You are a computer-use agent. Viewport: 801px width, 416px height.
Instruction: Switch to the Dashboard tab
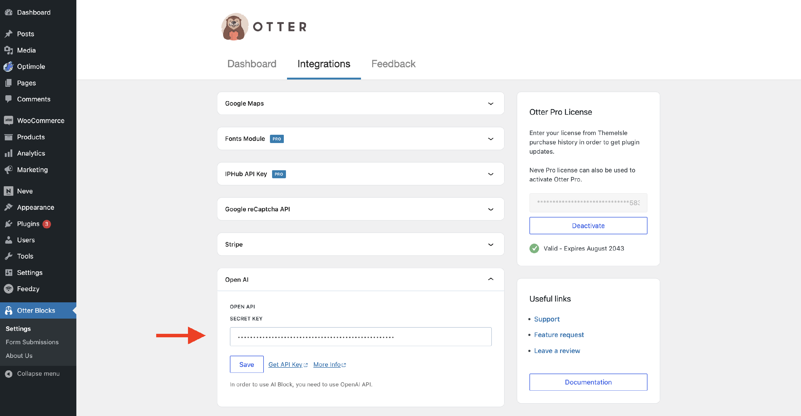click(252, 64)
